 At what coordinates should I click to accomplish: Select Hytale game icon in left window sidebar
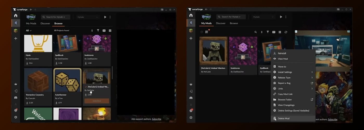[16, 23]
